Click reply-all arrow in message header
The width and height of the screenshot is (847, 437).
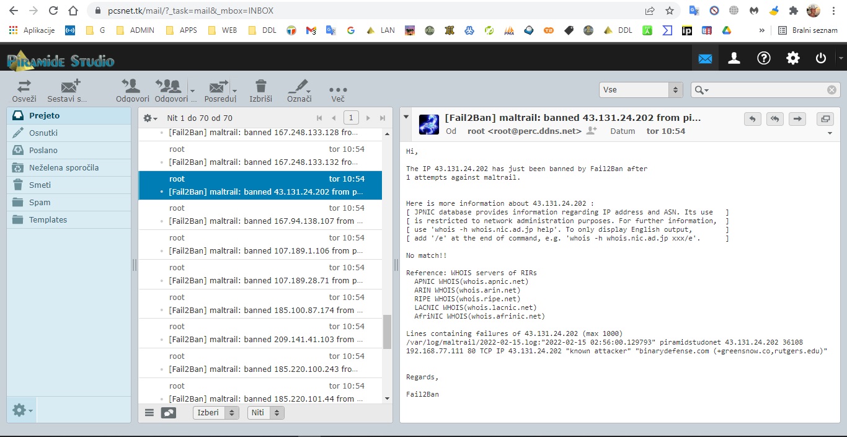775,119
